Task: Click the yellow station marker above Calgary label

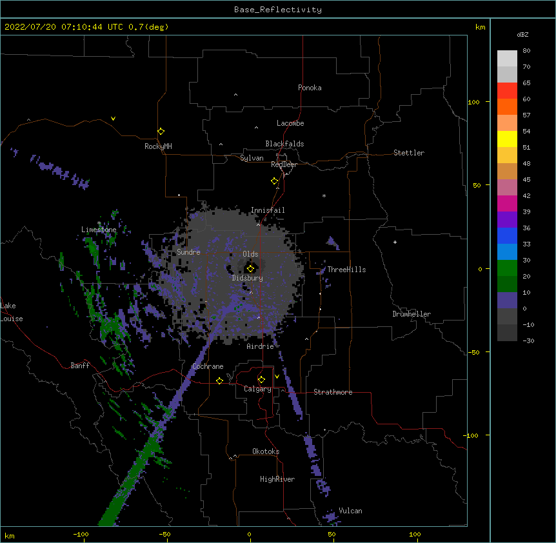Action: point(261,380)
